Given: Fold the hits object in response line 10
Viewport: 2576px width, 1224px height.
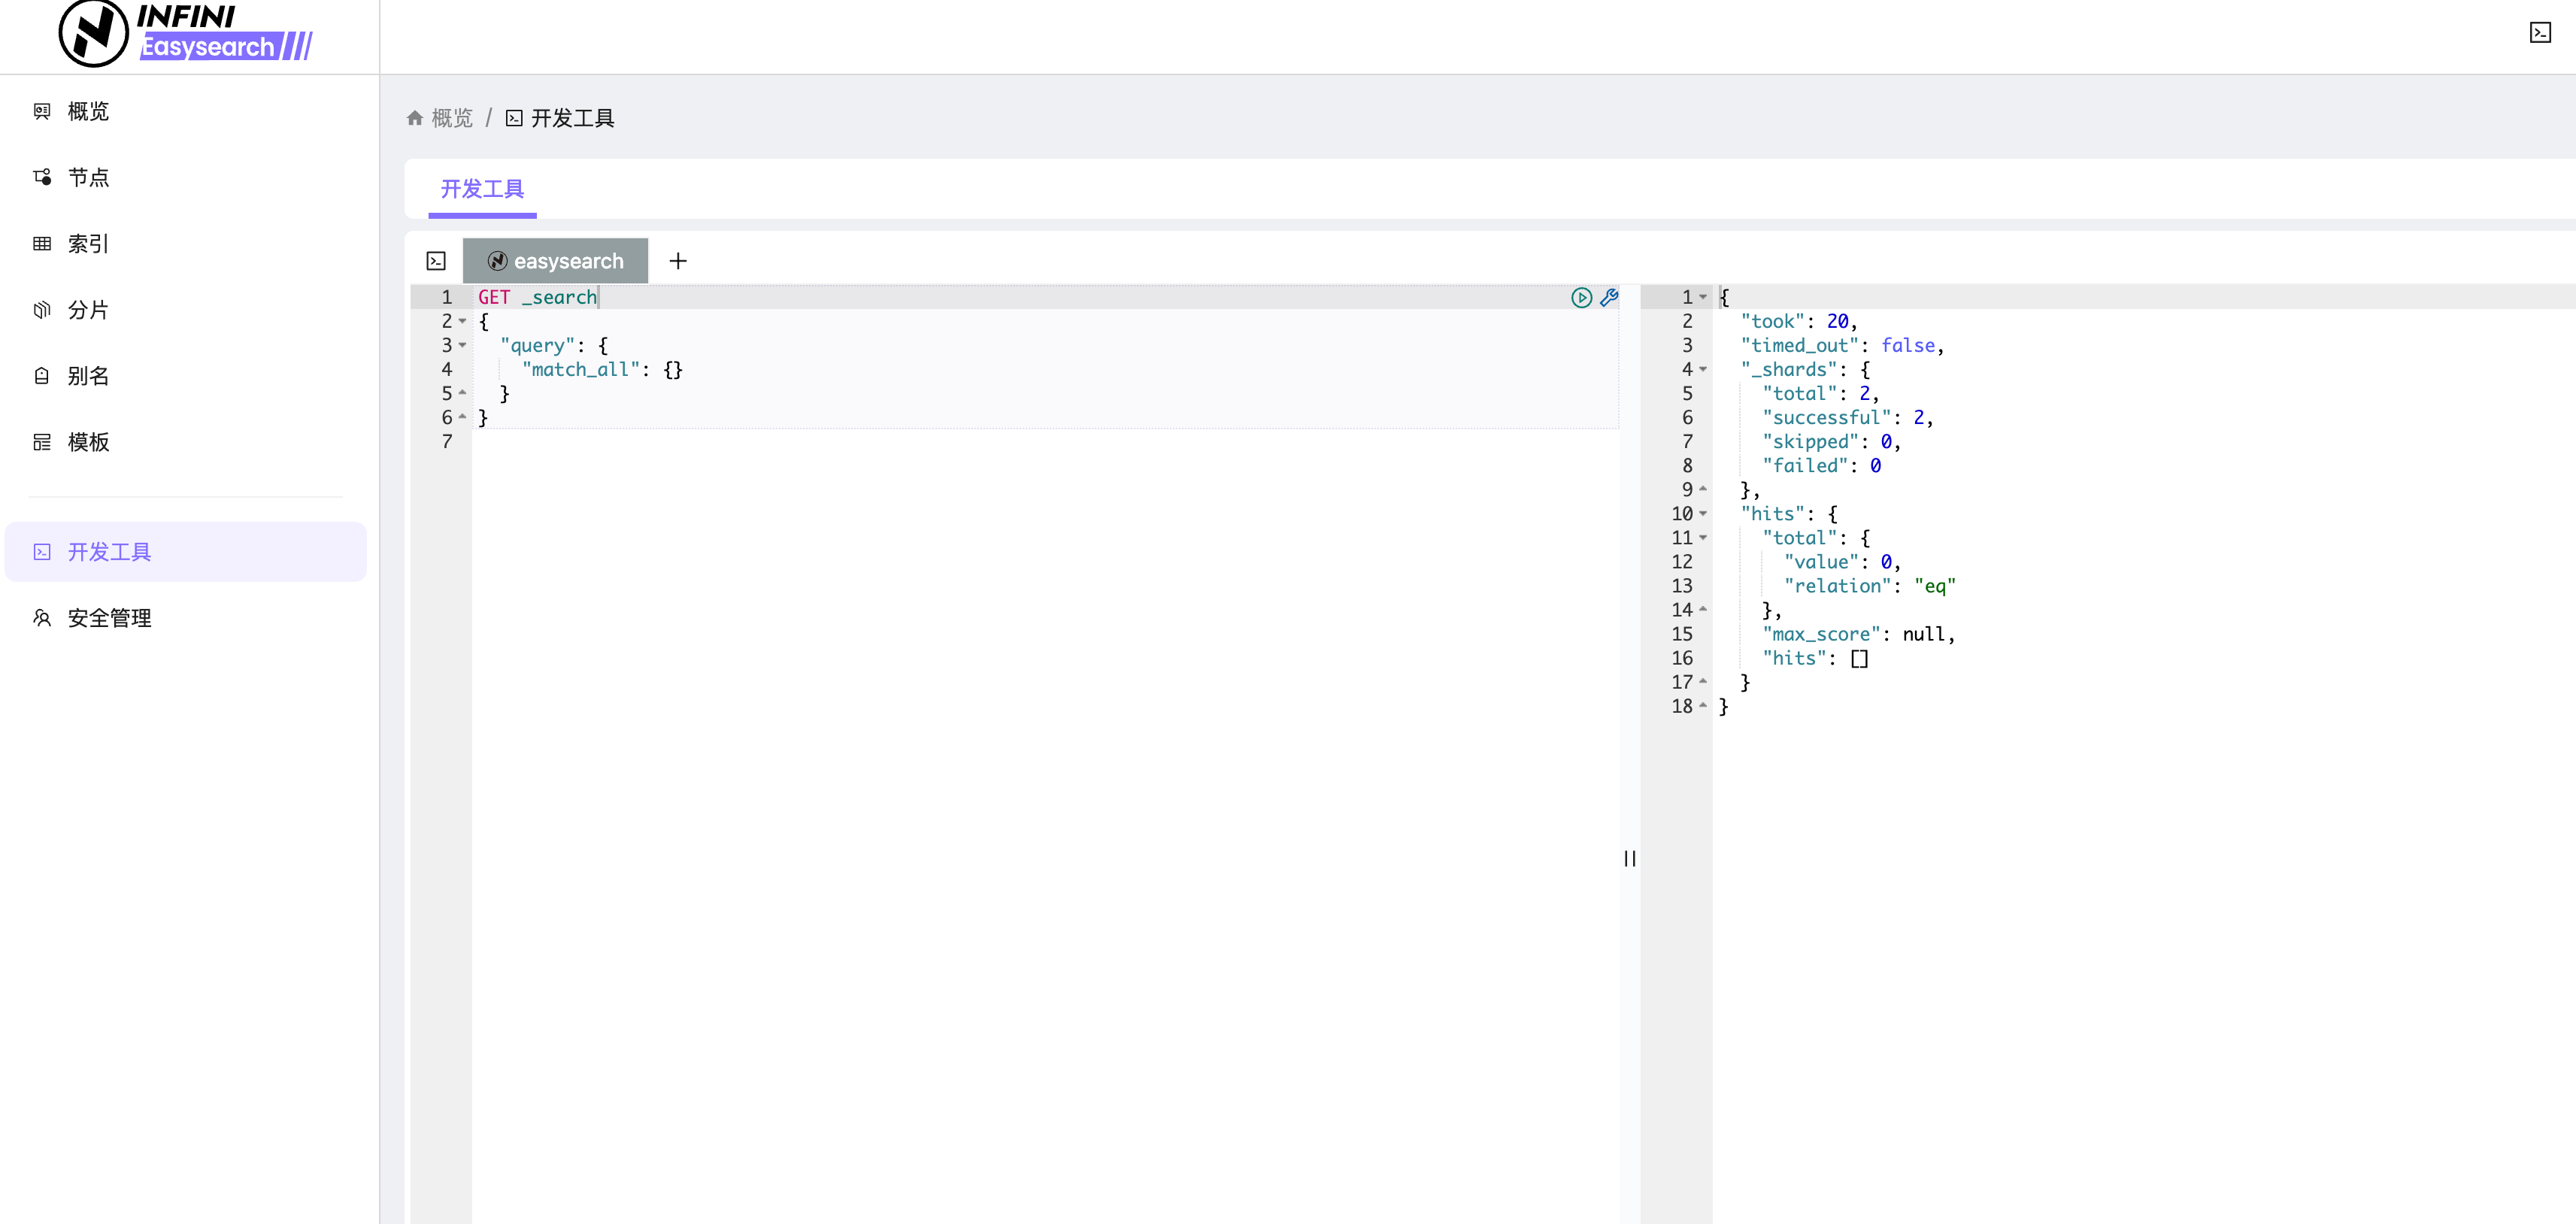Looking at the screenshot, I should [1703, 514].
